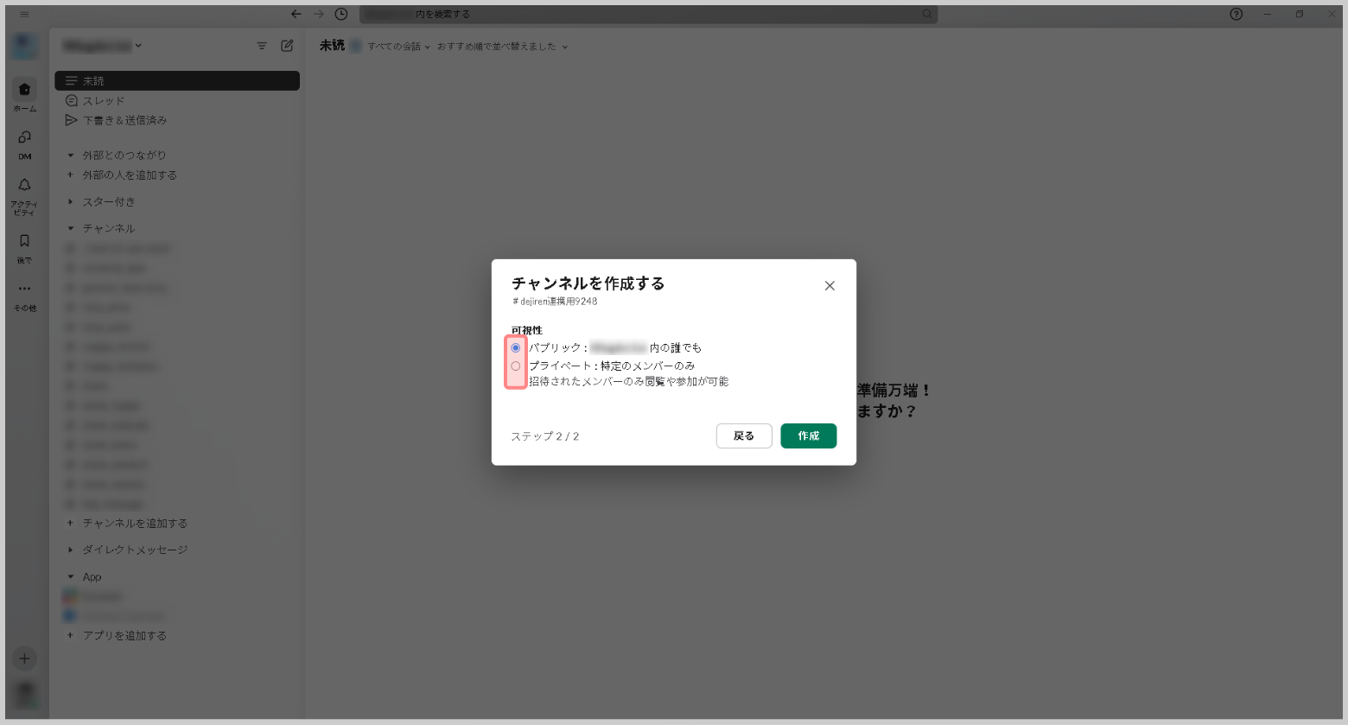Select the プライベート radio button
This screenshot has width=1348, height=725.
pos(516,366)
